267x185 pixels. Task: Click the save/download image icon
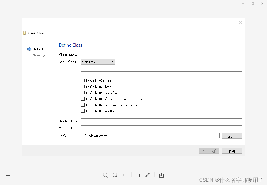tap(161, 175)
